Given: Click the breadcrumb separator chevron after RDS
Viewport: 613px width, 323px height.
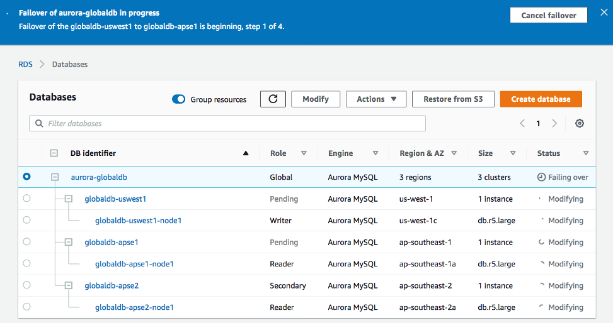Looking at the screenshot, I should pyautogui.click(x=42, y=64).
